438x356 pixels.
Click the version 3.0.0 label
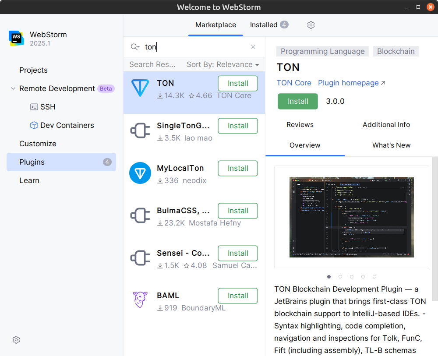[335, 101]
